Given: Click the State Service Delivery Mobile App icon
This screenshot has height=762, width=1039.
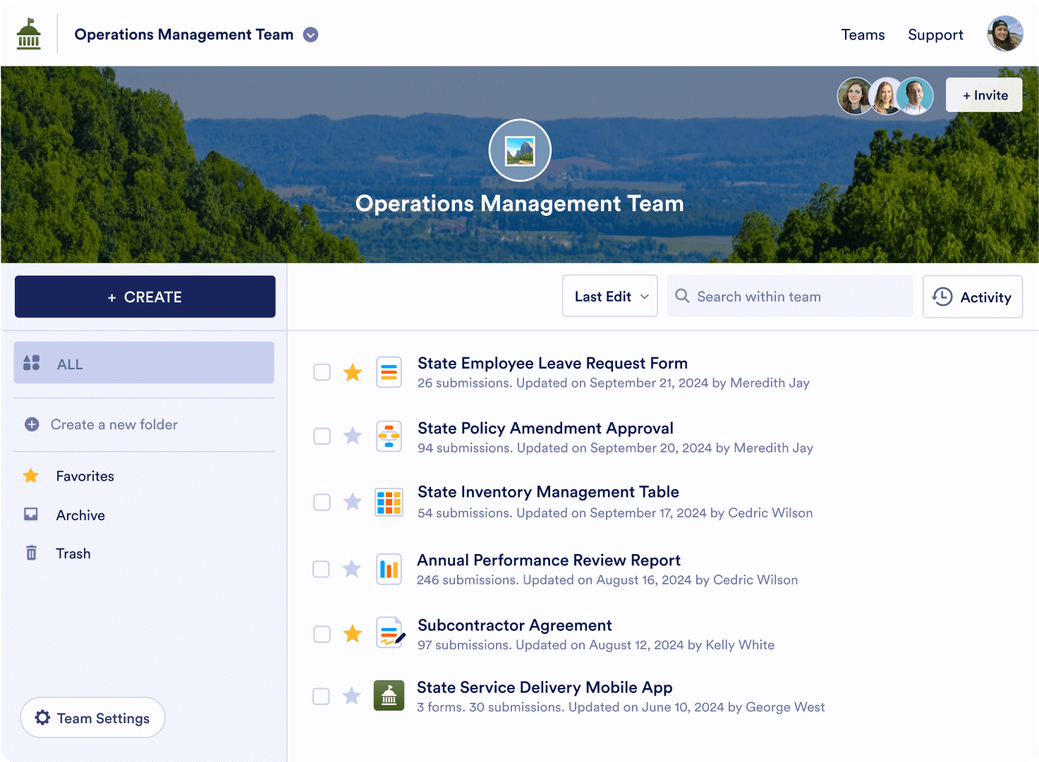Looking at the screenshot, I should pos(389,696).
